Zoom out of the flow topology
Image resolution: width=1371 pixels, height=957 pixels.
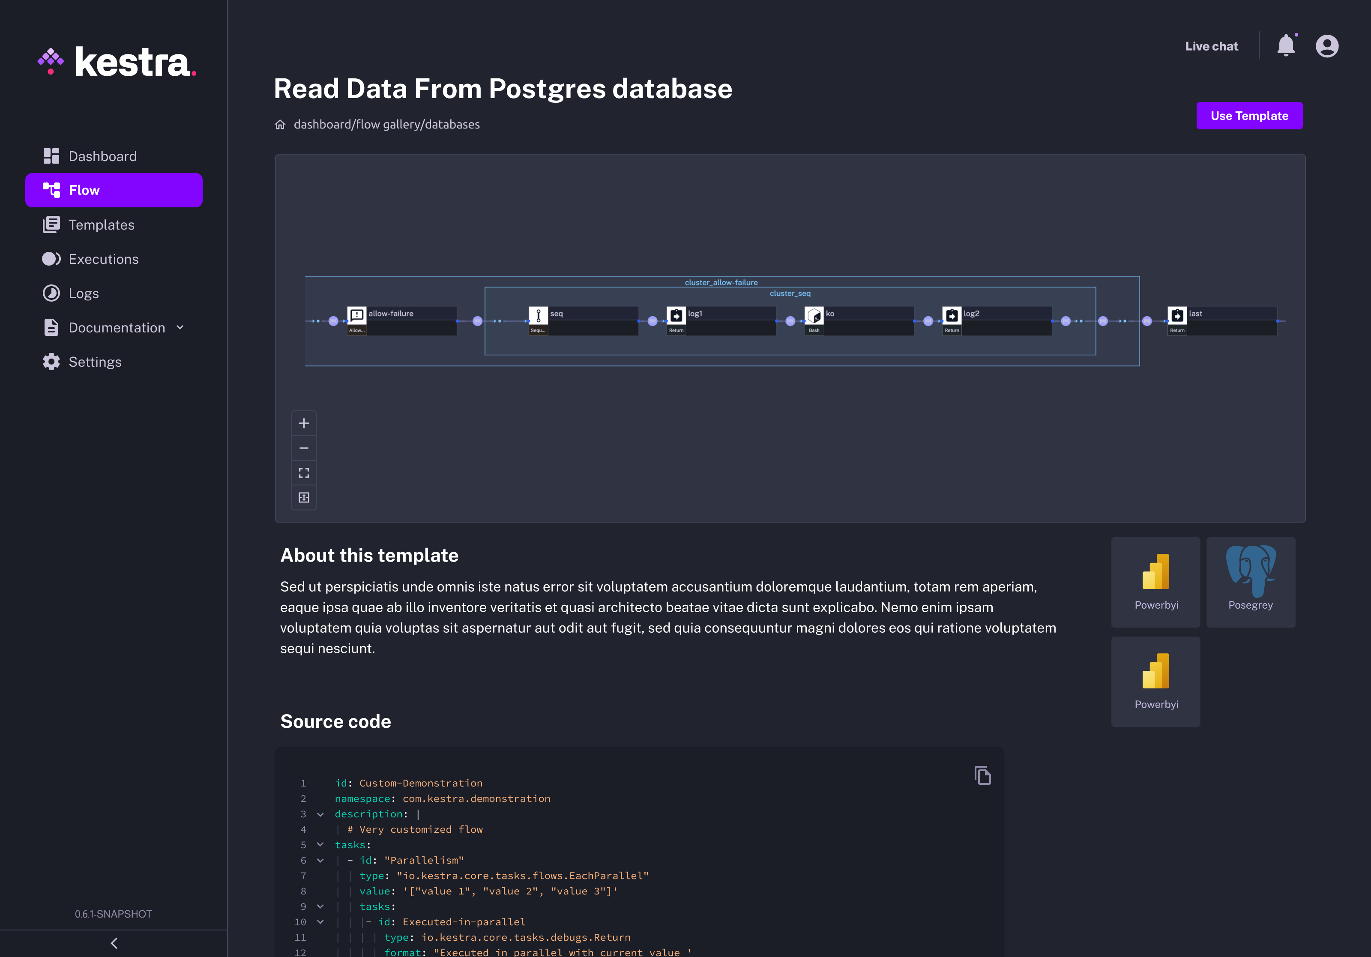tap(304, 448)
